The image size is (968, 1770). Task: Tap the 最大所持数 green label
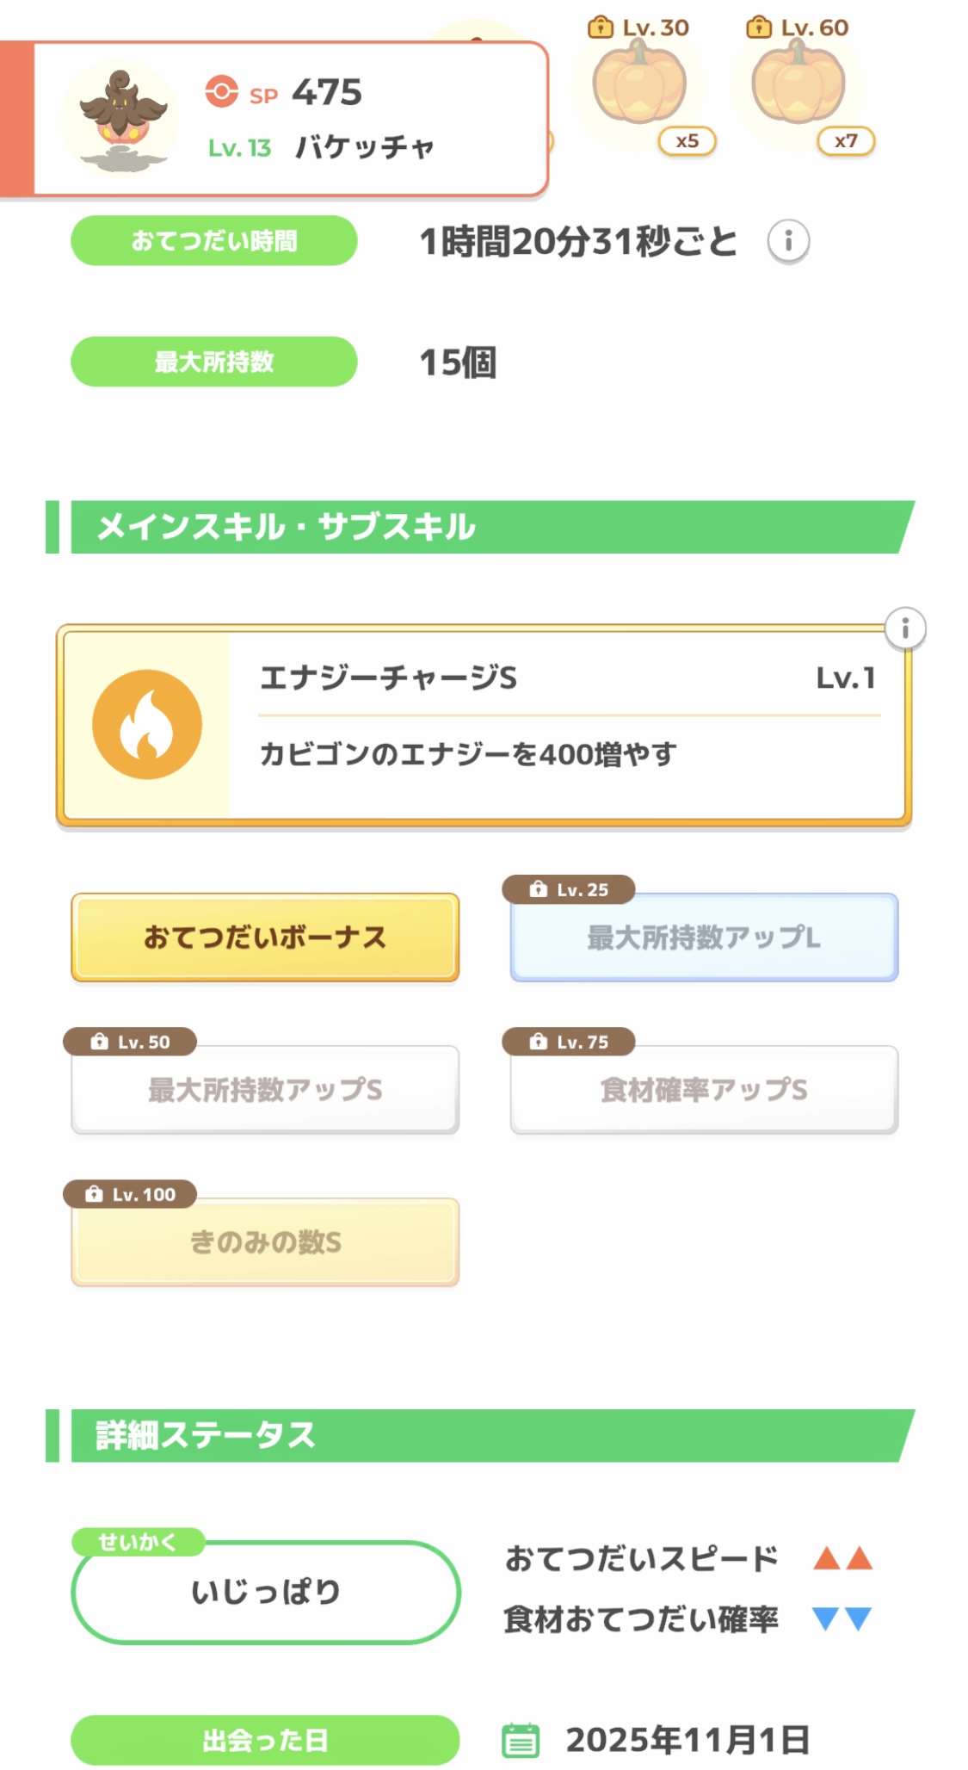point(213,362)
